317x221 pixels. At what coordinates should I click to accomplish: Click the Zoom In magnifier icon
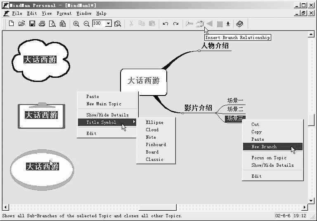click(76, 24)
